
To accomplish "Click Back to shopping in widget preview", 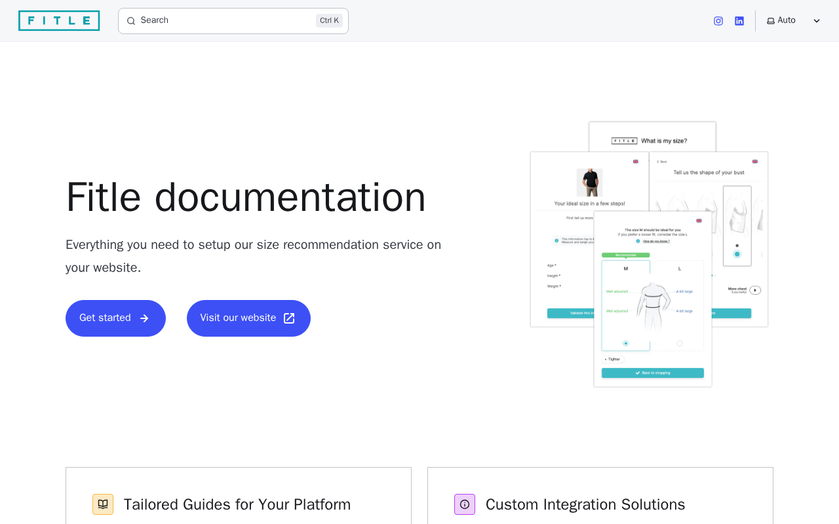I will pyautogui.click(x=653, y=373).
